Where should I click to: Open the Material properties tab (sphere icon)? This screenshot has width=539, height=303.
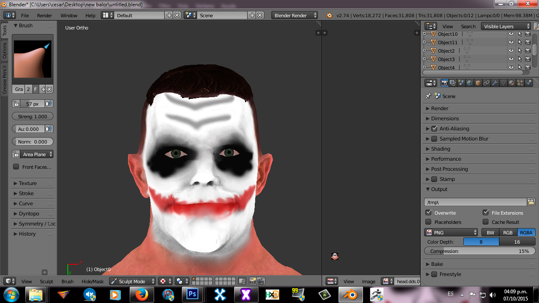point(512,83)
